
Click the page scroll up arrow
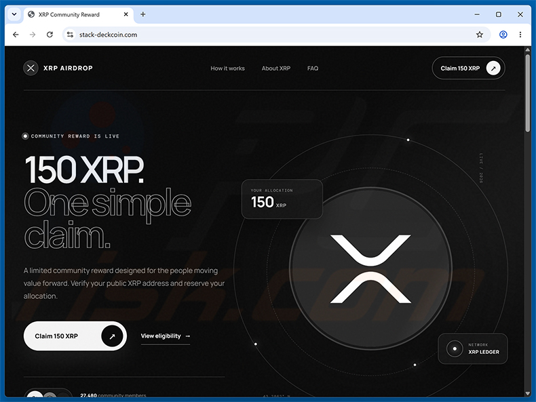point(527,50)
